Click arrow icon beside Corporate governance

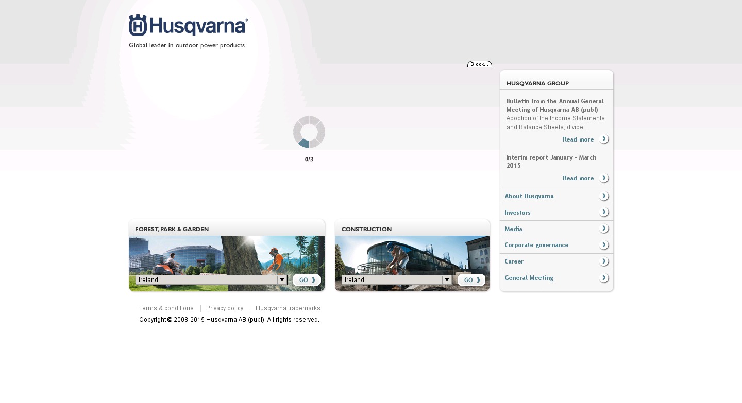coord(604,245)
